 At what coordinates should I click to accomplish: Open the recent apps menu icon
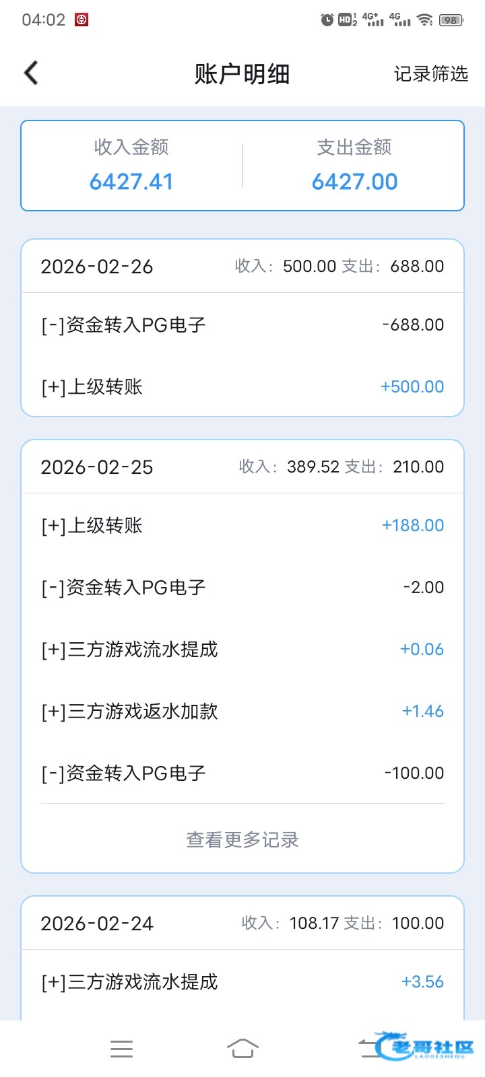pos(121,1048)
